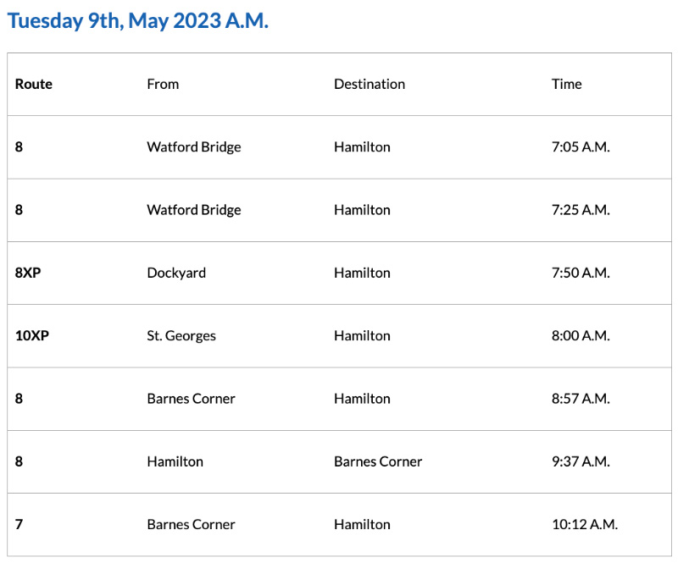Select the Route column header
The image size is (678, 563).
click(34, 84)
